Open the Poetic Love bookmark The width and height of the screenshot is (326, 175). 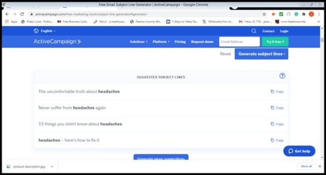pos(37,21)
